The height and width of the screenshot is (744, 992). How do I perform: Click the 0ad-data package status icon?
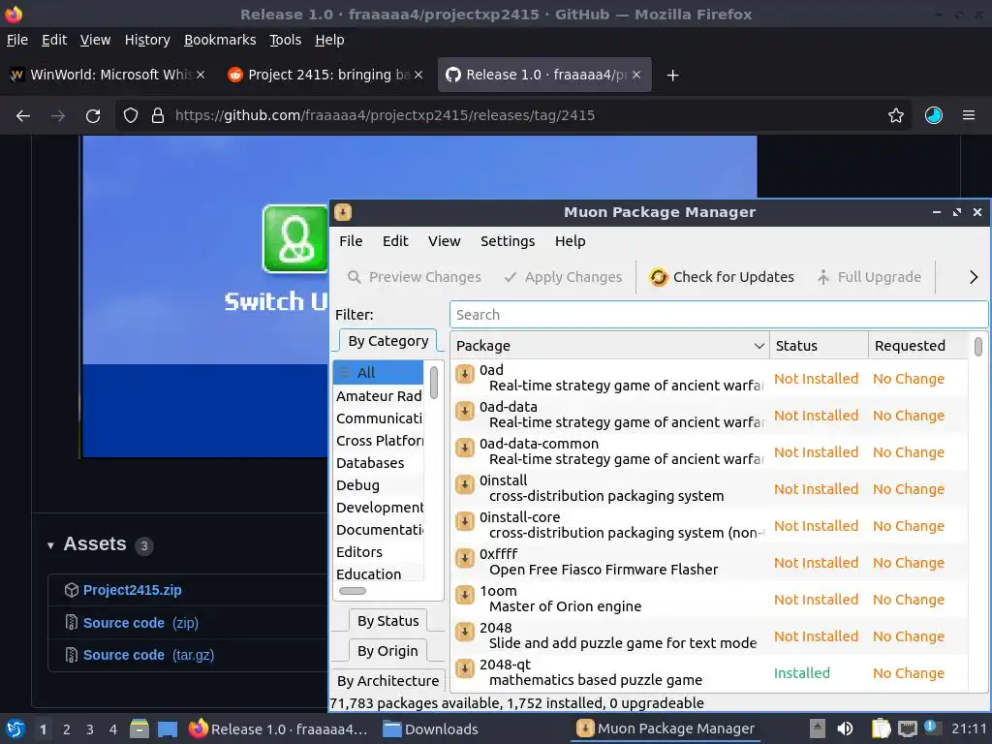pyautogui.click(x=465, y=411)
